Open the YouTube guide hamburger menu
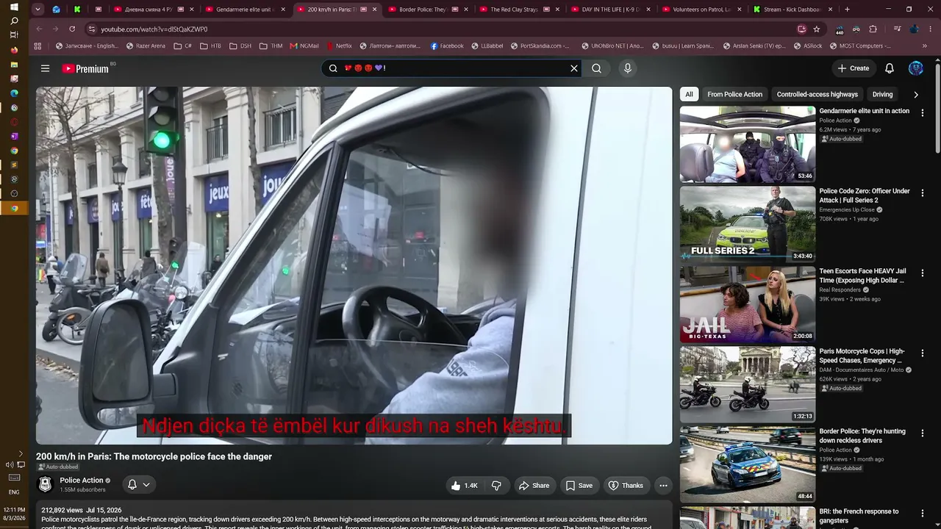Screen dimensions: 941x529 (x=45, y=68)
